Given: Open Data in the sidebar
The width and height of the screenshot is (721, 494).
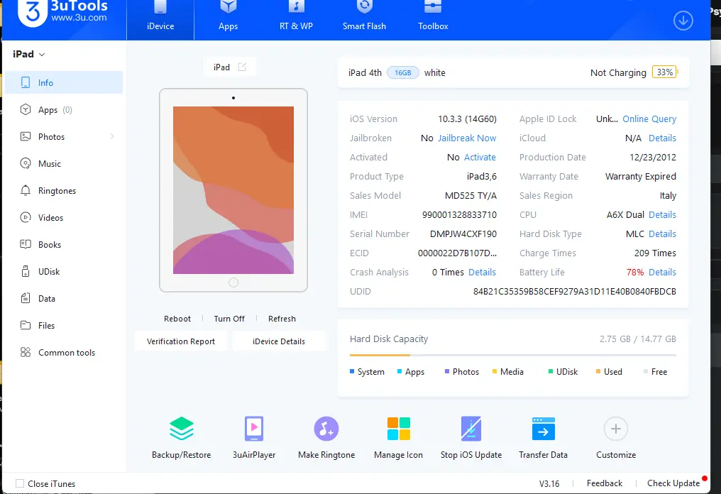Looking at the screenshot, I should [64, 299].
